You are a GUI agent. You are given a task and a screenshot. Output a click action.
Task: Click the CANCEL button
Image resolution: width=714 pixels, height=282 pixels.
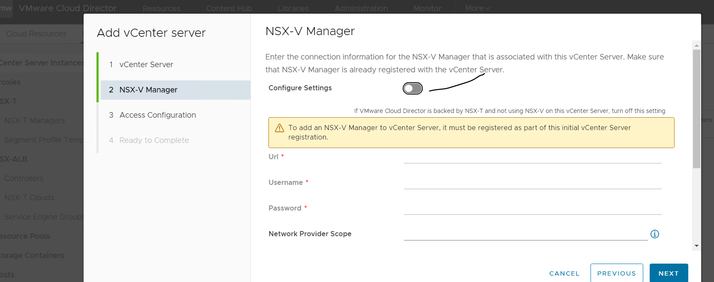(x=564, y=273)
